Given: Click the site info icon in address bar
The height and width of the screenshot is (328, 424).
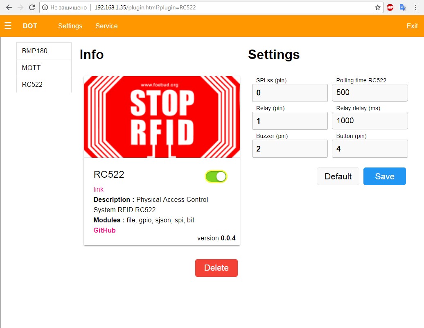Looking at the screenshot, I should click(x=45, y=7).
